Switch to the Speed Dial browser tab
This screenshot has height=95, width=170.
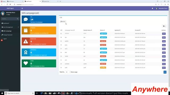pos(50,1)
